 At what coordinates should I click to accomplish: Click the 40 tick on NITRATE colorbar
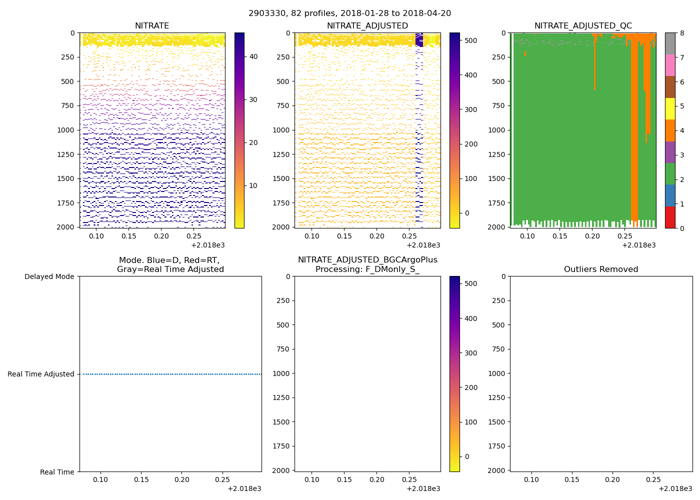coord(253,56)
